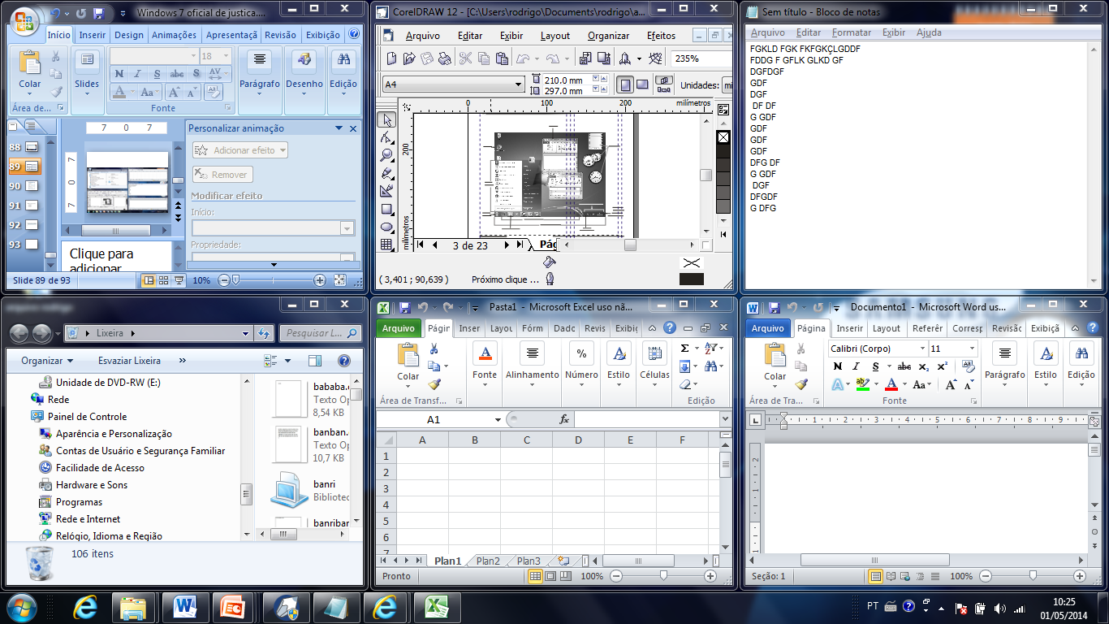The image size is (1109, 624).
Task: Click Hardware e Sons link in Explorer
Action: pos(92,485)
